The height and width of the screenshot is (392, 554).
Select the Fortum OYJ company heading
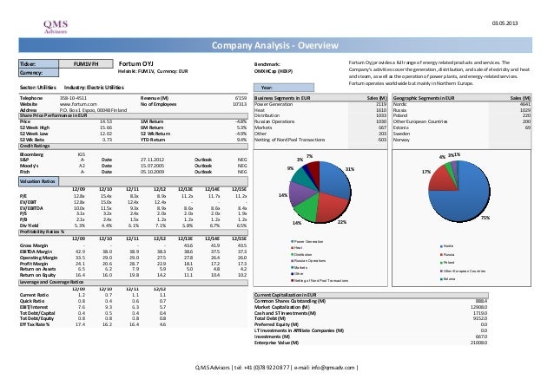point(136,64)
